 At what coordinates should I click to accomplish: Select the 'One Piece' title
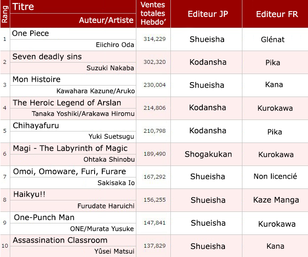pyautogui.click(x=30, y=33)
